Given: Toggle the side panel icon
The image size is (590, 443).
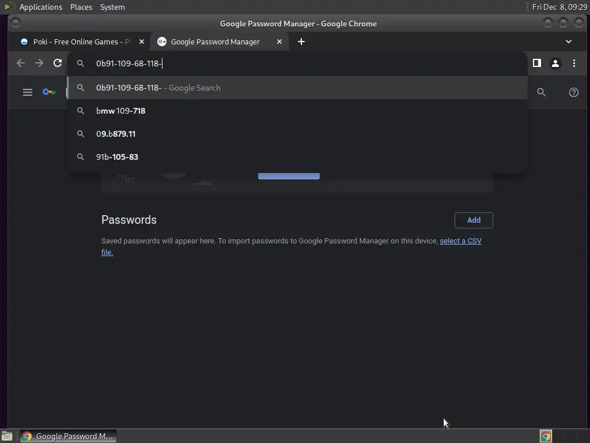Looking at the screenshot, I should click(x=536, y=63).
